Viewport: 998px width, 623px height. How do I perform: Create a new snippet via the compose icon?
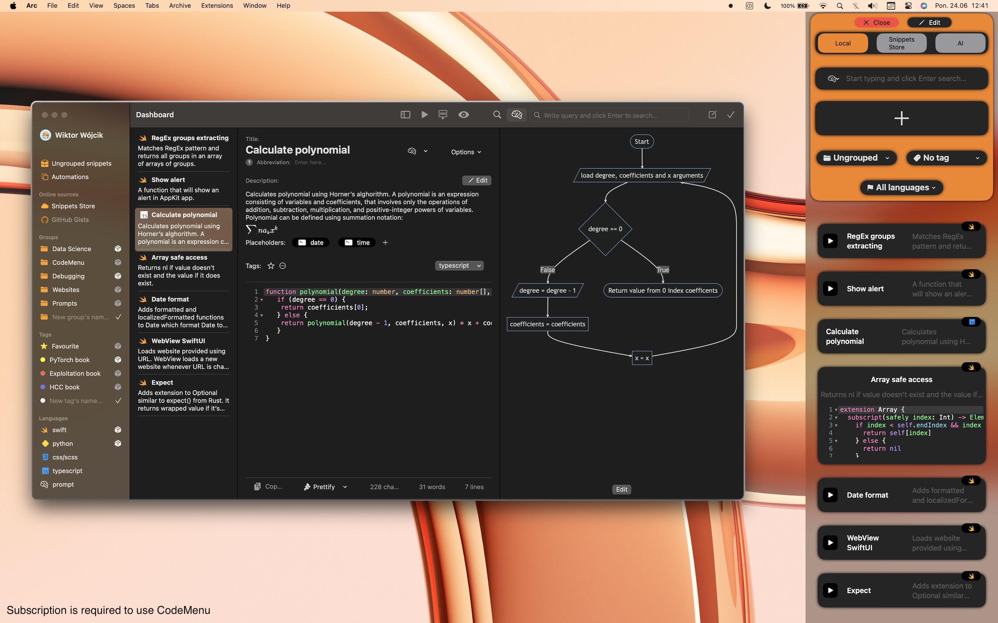pos(712,115)
